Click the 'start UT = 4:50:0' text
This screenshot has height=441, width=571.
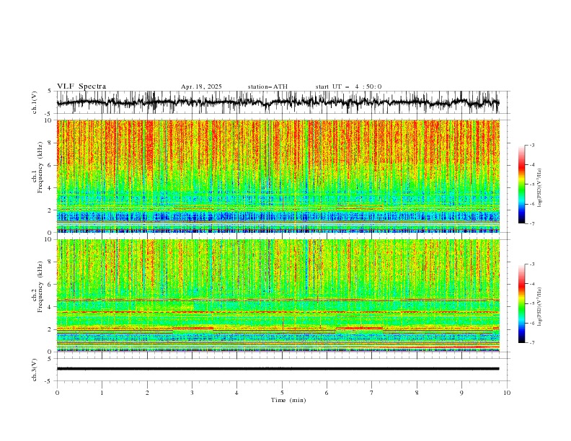[348, 86]
